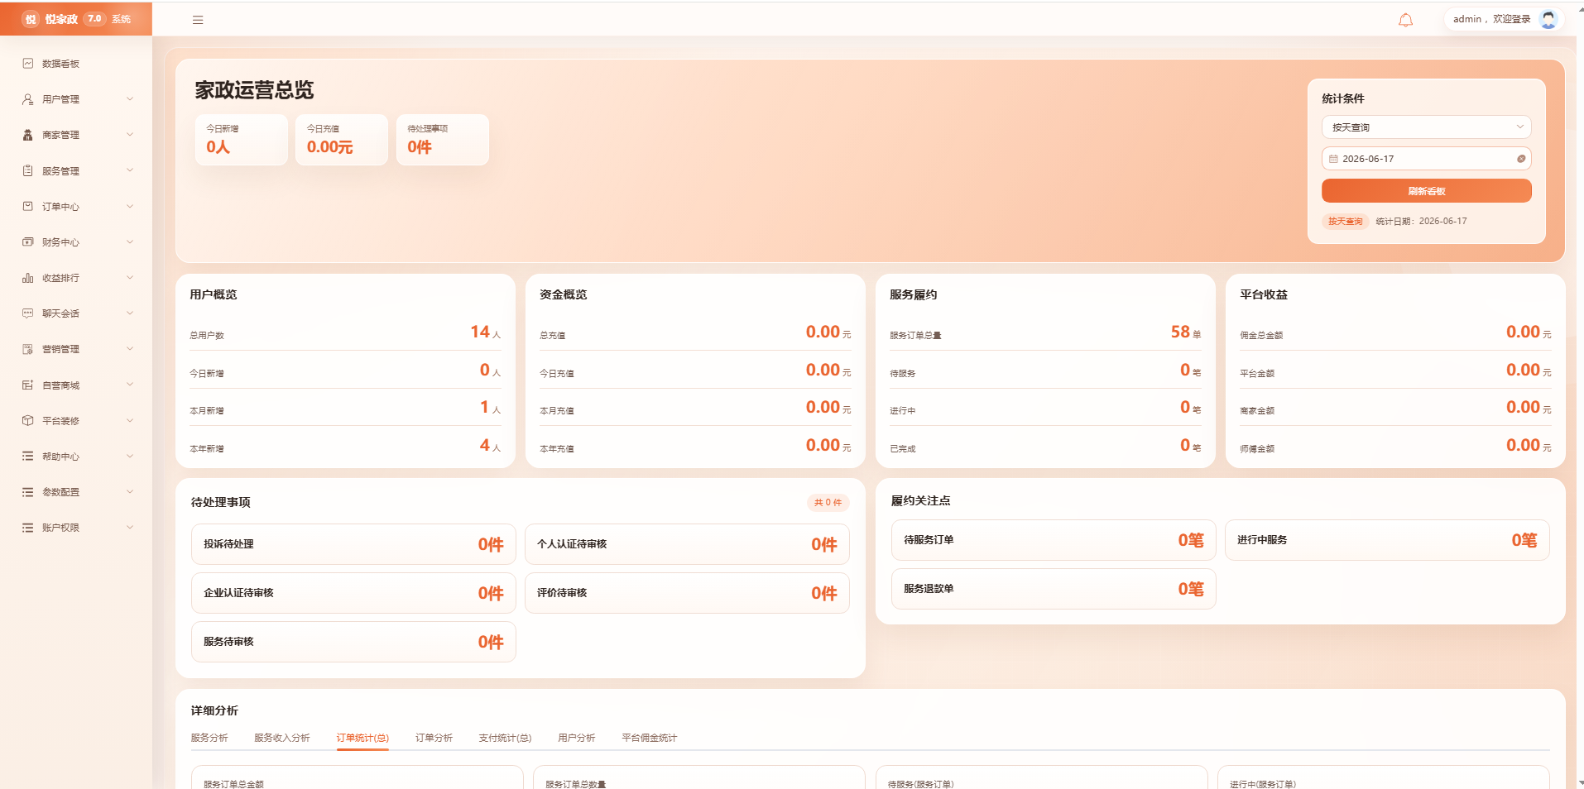
Task: Click the 平台装修 cube icon
Action: coord(28,421)
